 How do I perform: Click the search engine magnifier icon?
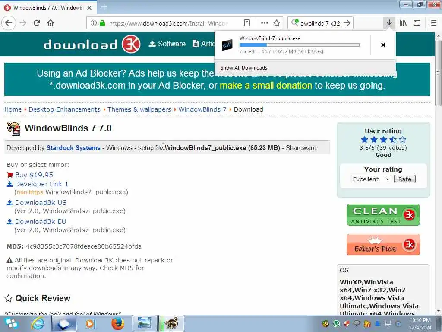(x=295, y=23)
